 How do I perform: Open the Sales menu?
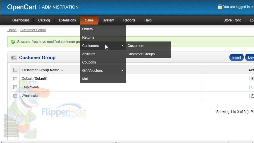89,20
